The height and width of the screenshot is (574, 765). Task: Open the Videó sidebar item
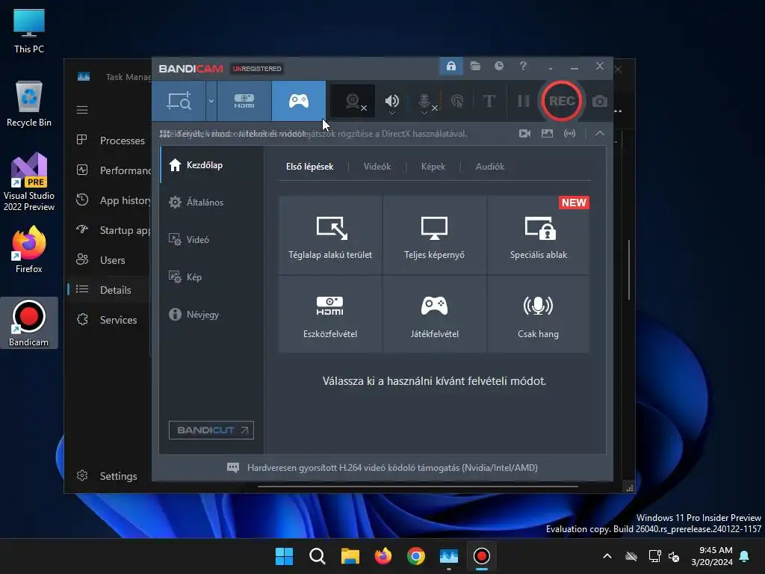click(x=211, y=240)
